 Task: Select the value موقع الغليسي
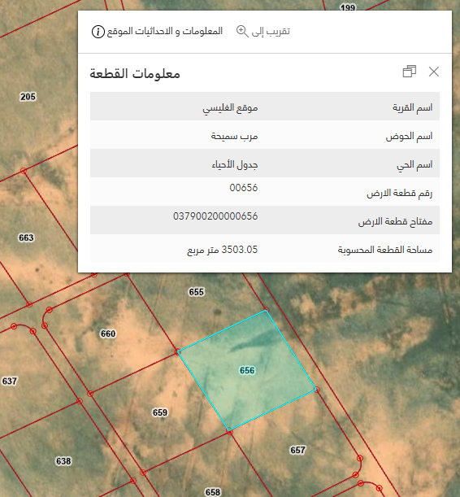(230, 108)
